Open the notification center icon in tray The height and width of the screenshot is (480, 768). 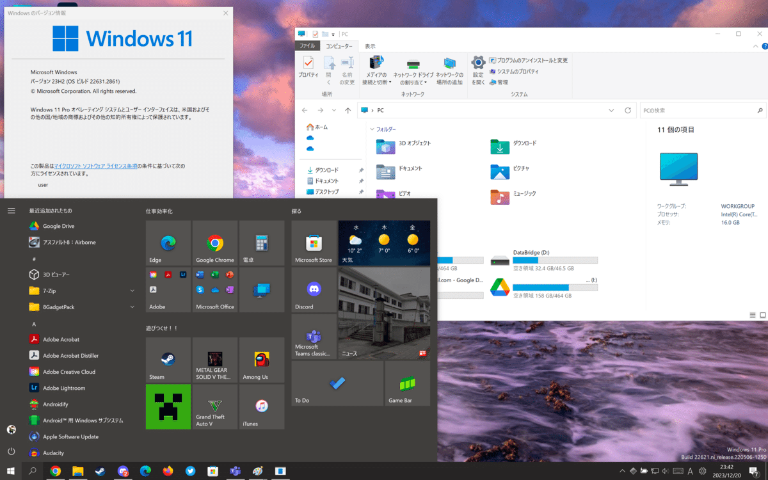coord(755,472)
